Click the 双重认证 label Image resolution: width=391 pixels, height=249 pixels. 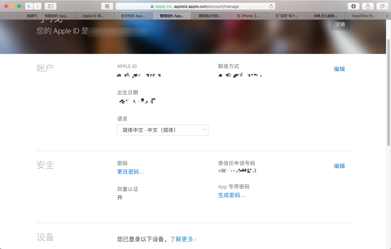point(128,189)
